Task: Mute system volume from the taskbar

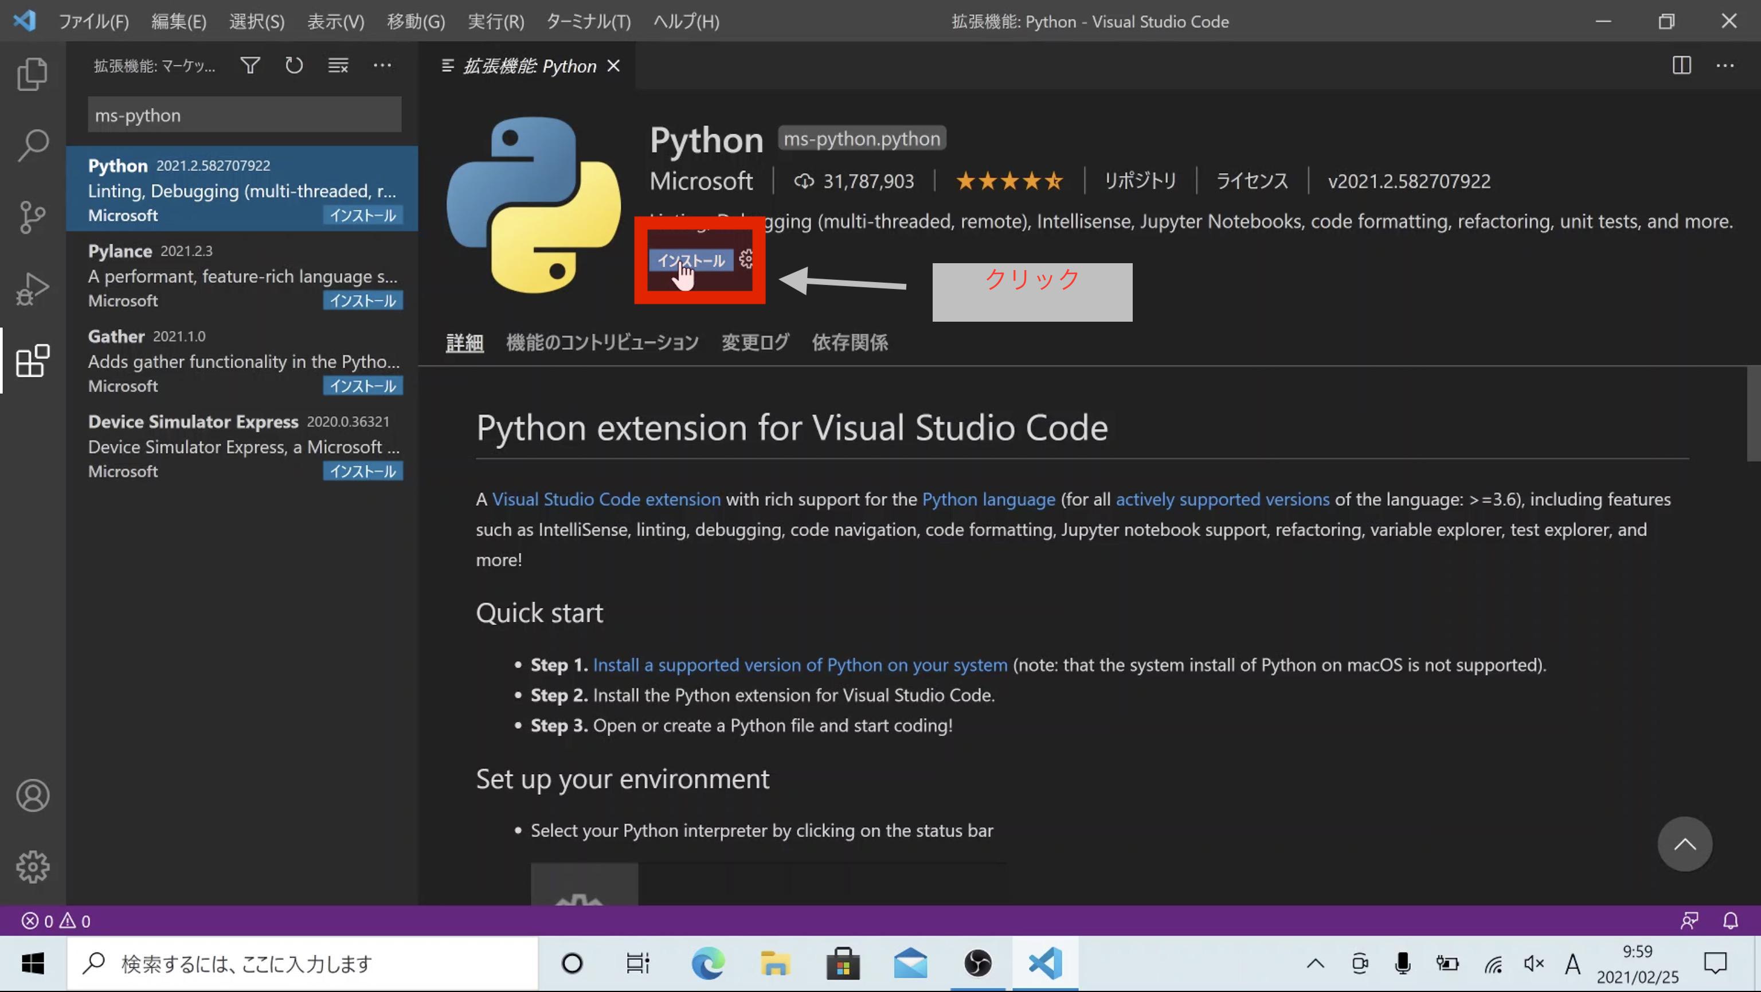Action: 1533,963
